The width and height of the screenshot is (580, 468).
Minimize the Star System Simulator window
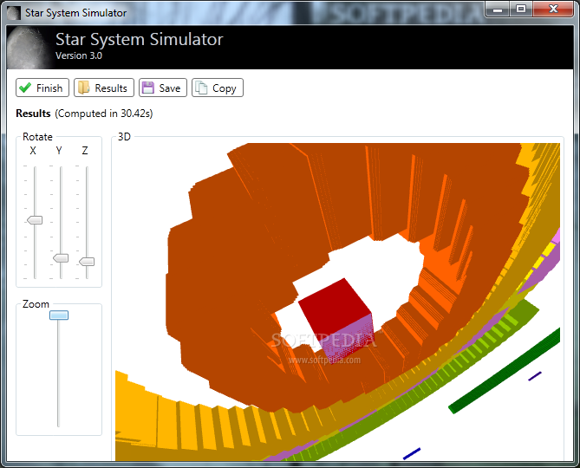point(498,10)
